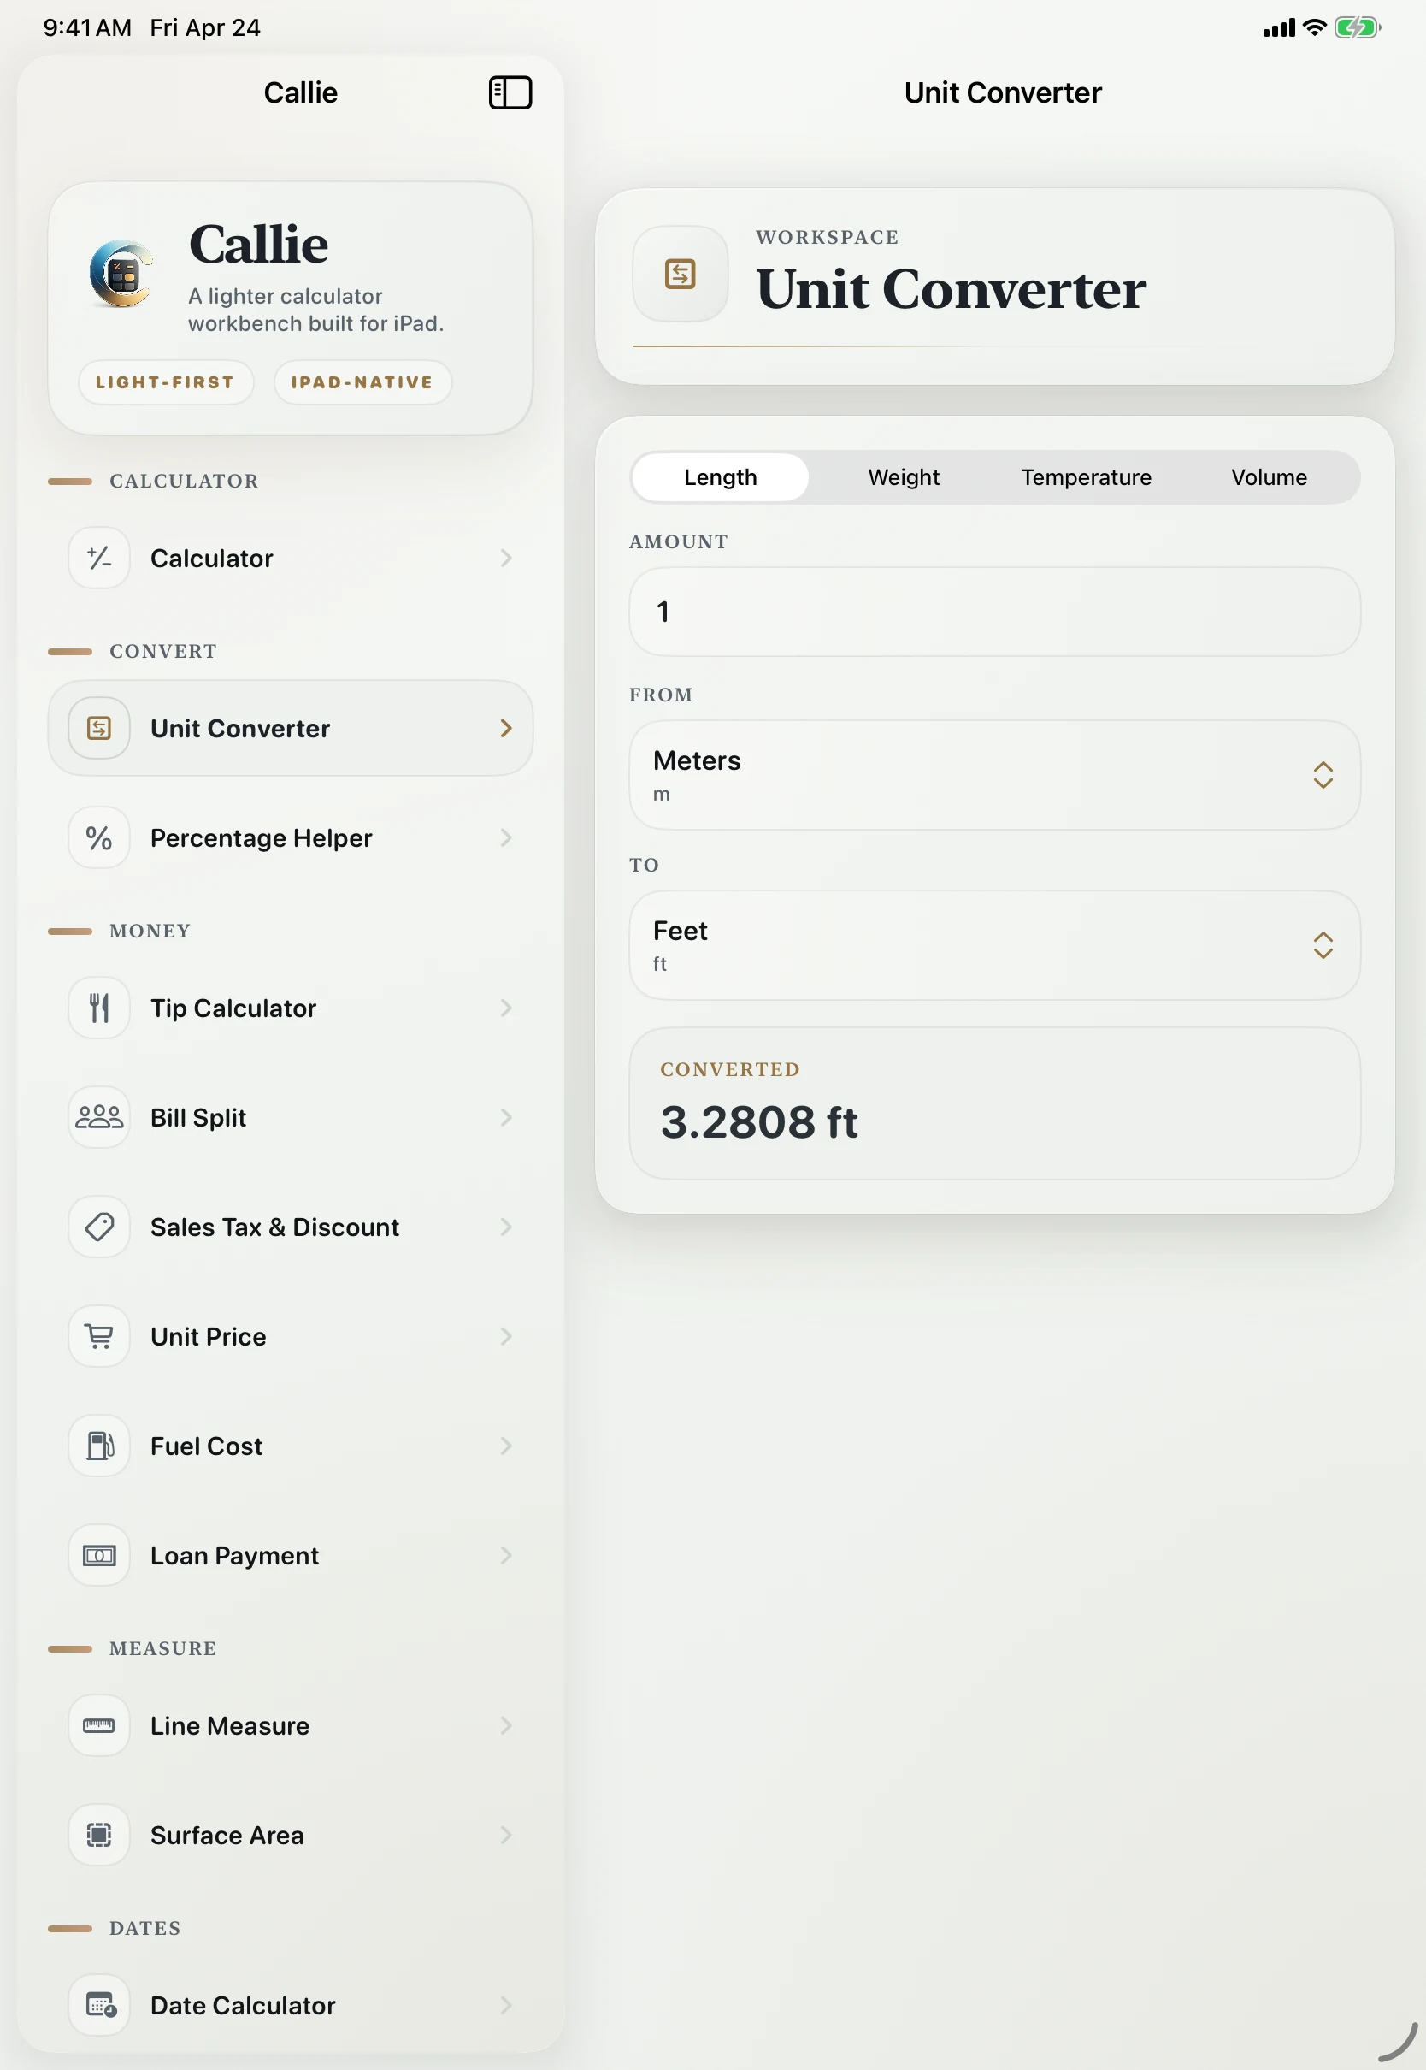1426x2070 pixels.
Task: Select the Length tab
Action: coord(720,477)
